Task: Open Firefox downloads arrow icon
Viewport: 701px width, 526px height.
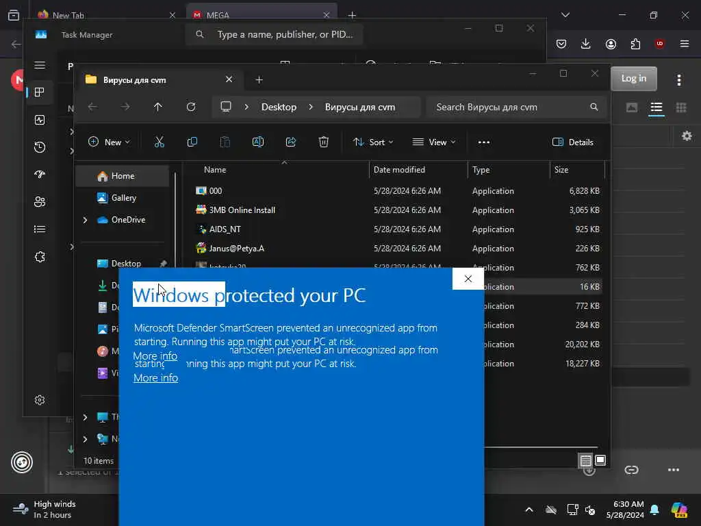Action: click(x=586, y=43)
